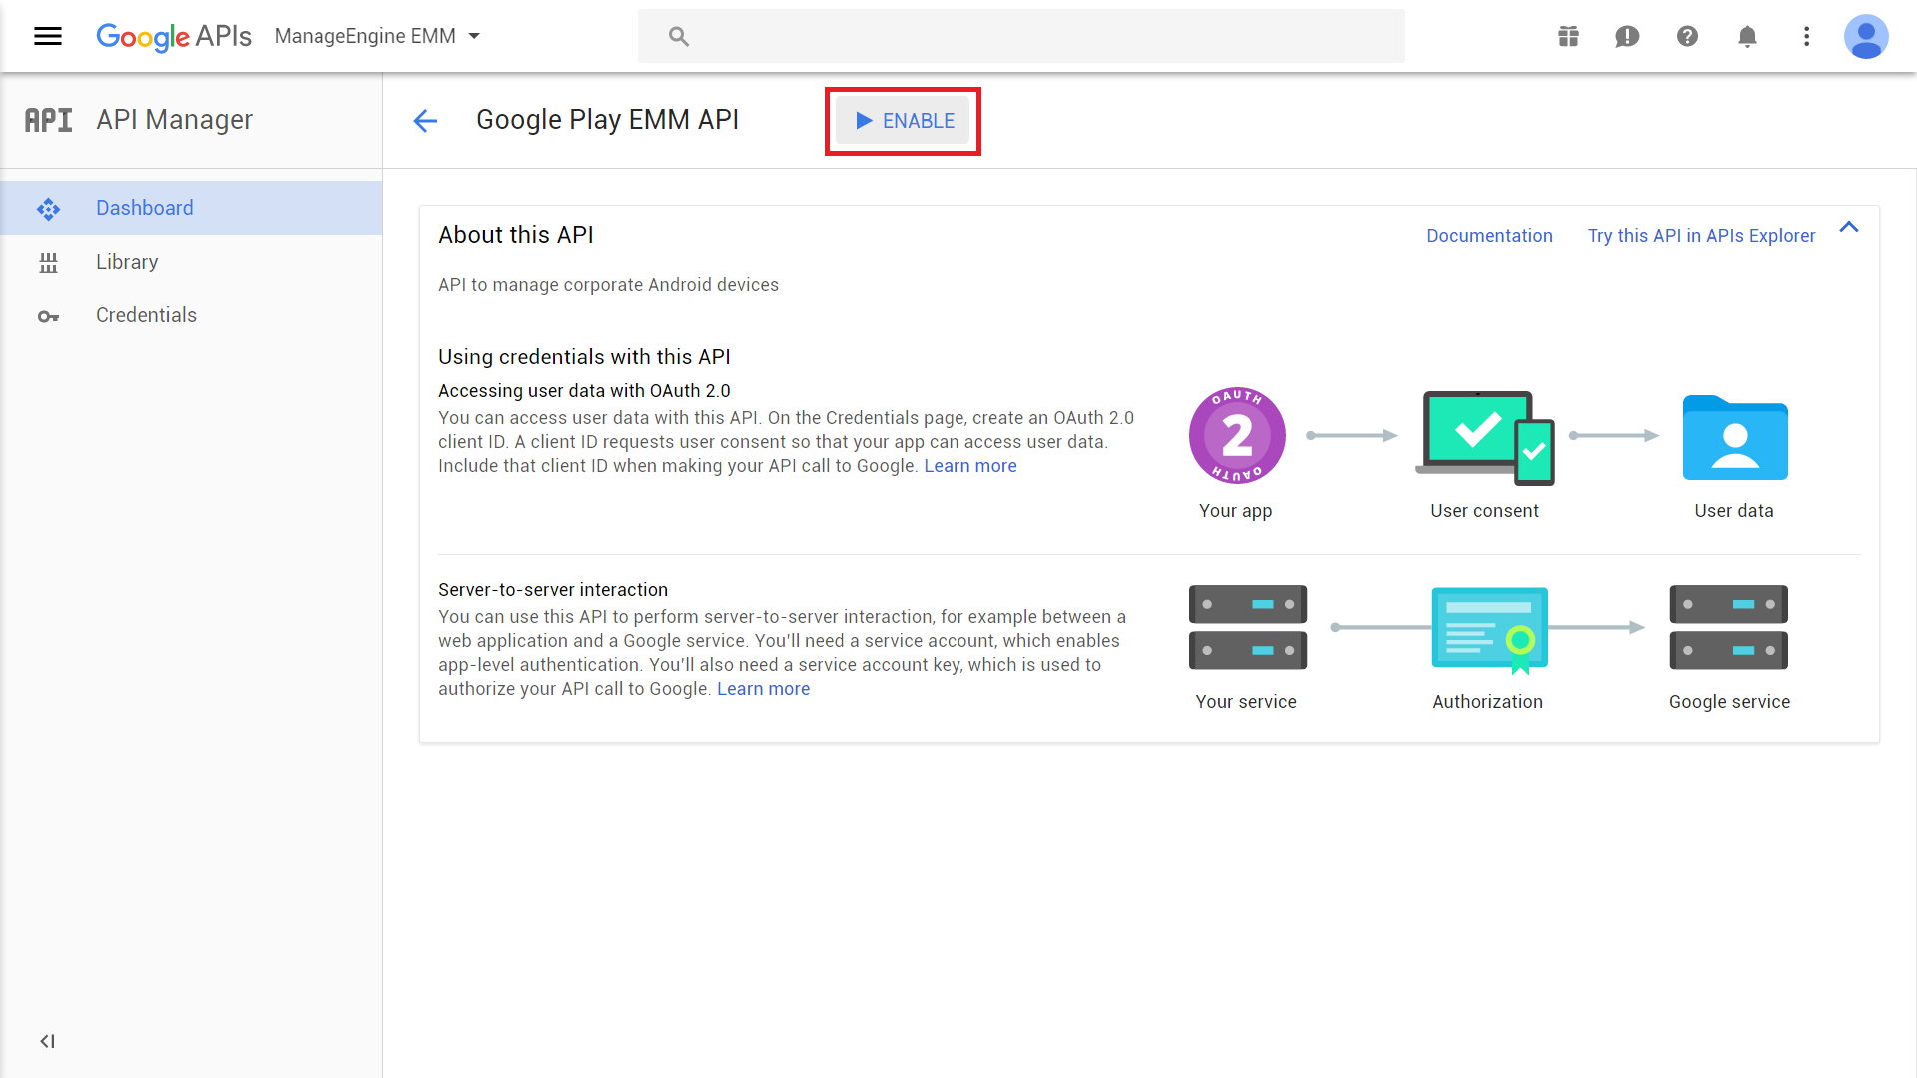This screenshot has height=1078, width=1917.
Task: Open the feedback alert icon
Action: click(x=1627, y=37)
